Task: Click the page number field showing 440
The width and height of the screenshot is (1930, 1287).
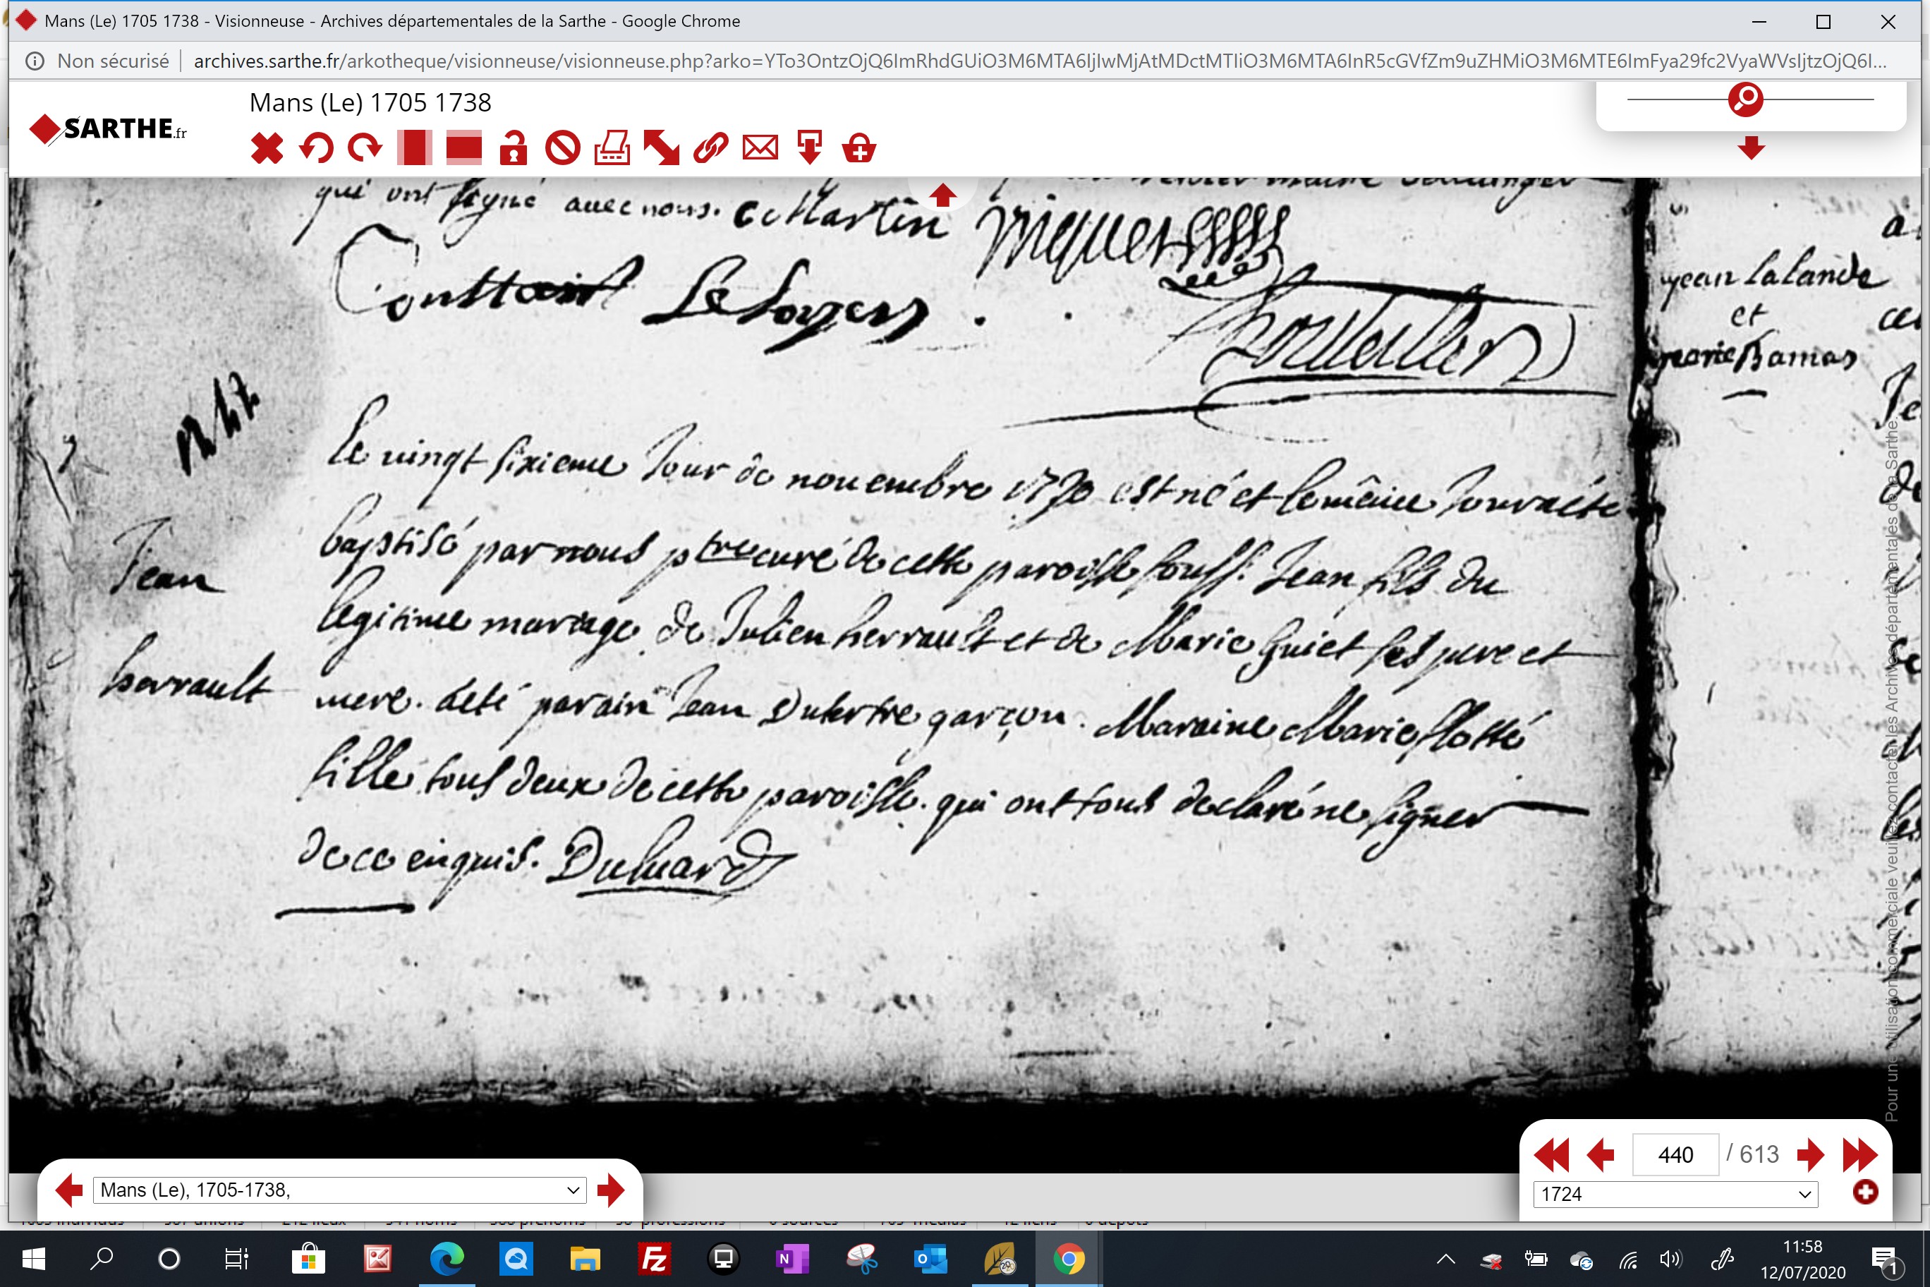Action: point(1675,1155)
